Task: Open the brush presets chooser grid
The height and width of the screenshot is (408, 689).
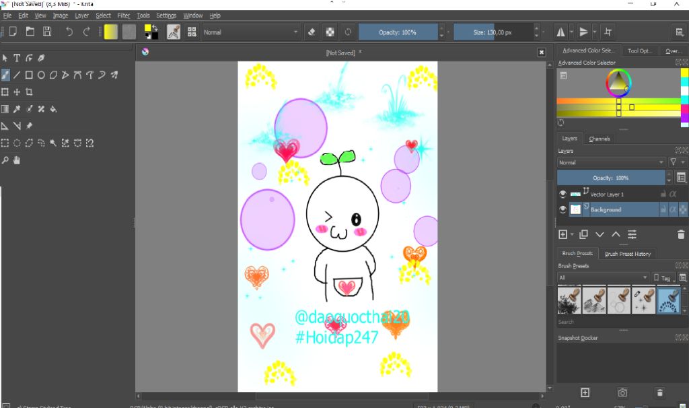Action: (192, 32)
